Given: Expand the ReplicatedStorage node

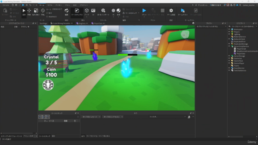Looking at the screenshot, I should [x=229, y=44].
